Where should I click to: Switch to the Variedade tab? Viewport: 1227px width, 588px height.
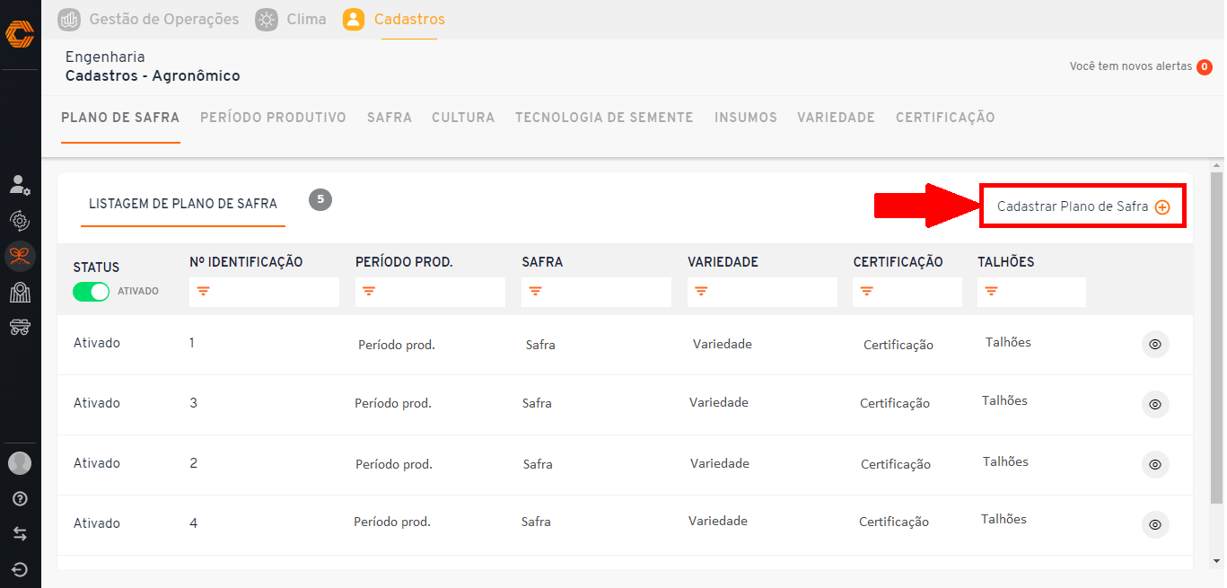pyautogui.click(x=836, y=118)
